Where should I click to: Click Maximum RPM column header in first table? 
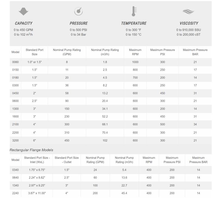135,52
